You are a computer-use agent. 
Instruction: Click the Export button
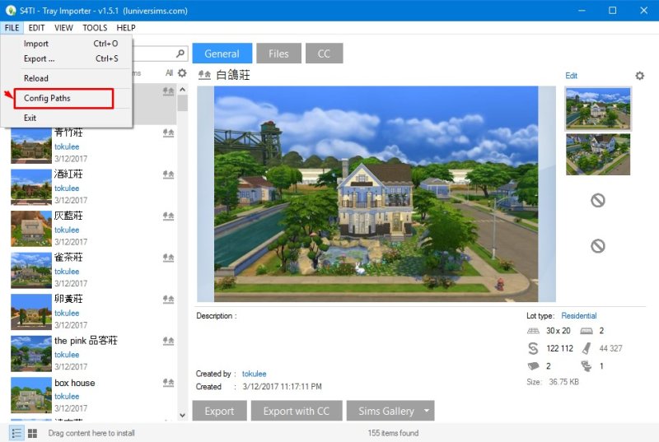coord(219,411)
